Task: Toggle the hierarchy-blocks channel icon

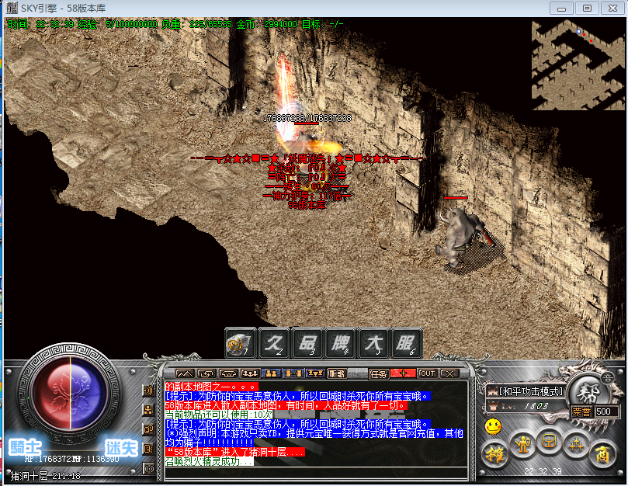Action: point(148,410)
